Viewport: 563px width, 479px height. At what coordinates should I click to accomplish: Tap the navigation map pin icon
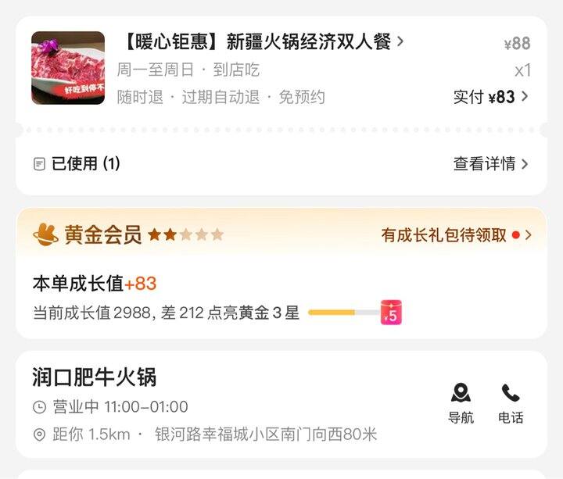coord(461,392)
